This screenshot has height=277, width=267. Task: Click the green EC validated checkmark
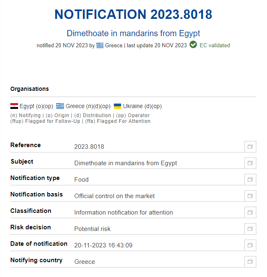[193, 45]
